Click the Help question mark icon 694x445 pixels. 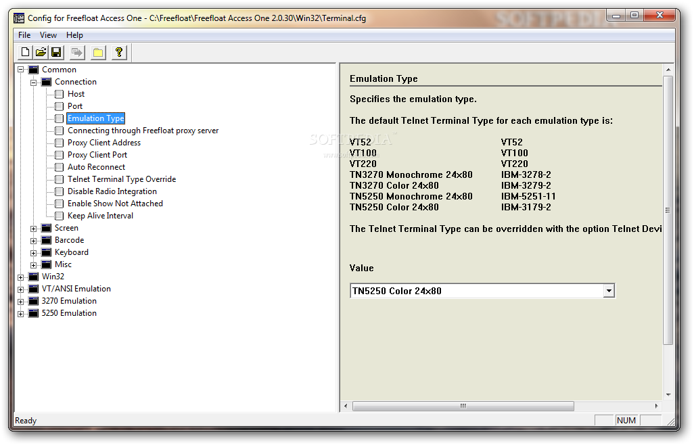pyautogui.click(x=118, y=53)
